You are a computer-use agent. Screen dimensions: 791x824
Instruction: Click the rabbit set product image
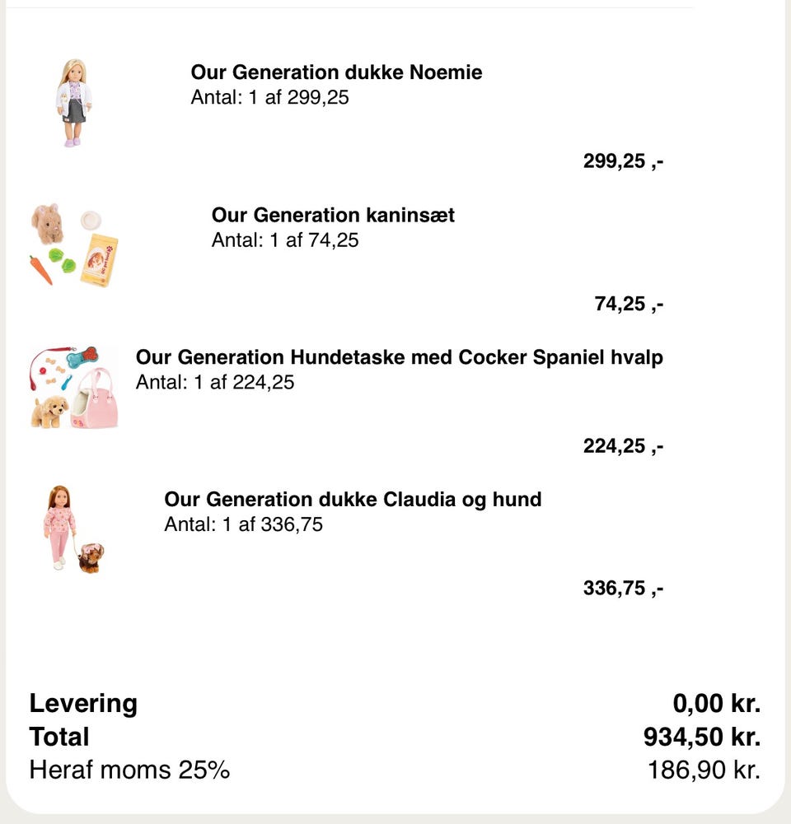pyautogui.click(x=74, y=245)
